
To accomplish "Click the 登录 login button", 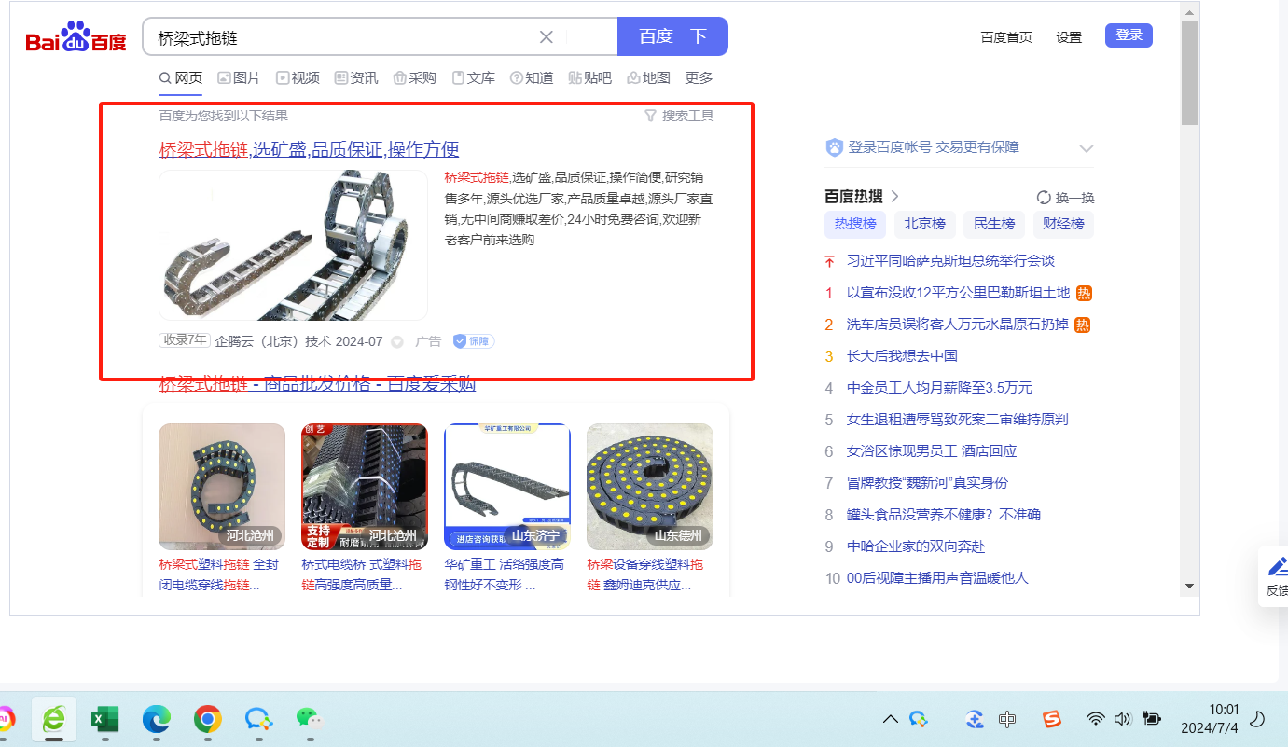I will (x=1129, y=35).
